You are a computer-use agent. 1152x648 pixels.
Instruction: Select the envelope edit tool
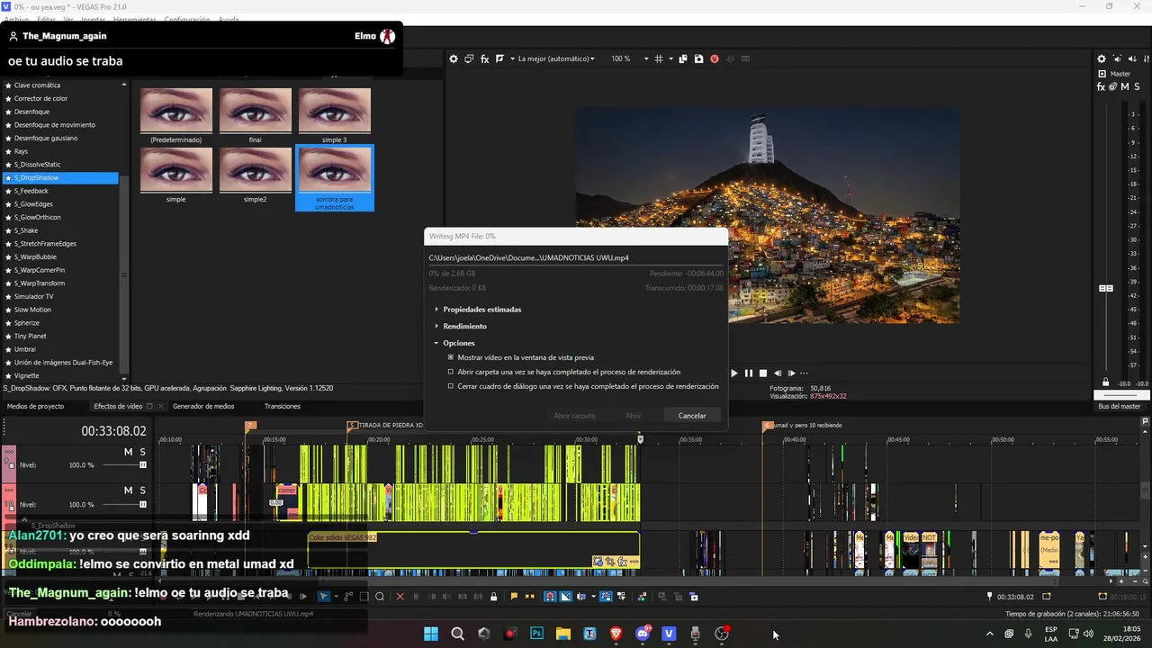click(x=348, y=596)
